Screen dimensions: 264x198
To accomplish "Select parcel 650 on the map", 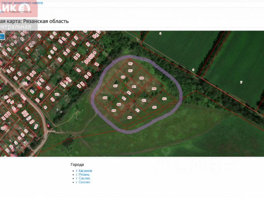I will pyautogui.click(x=130, y=118).
